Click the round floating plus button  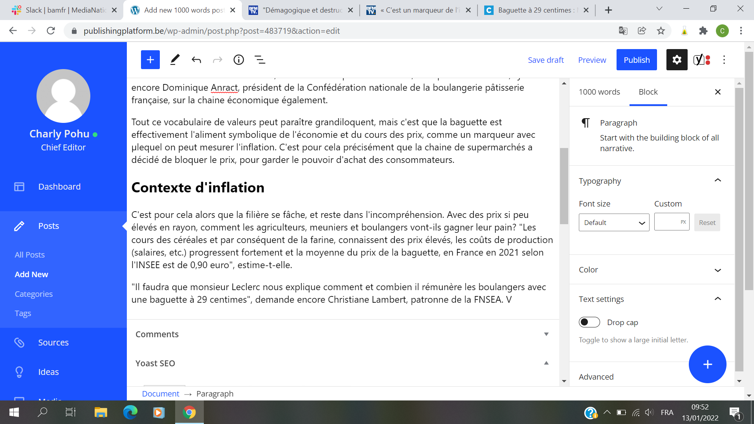click(707, 364)
